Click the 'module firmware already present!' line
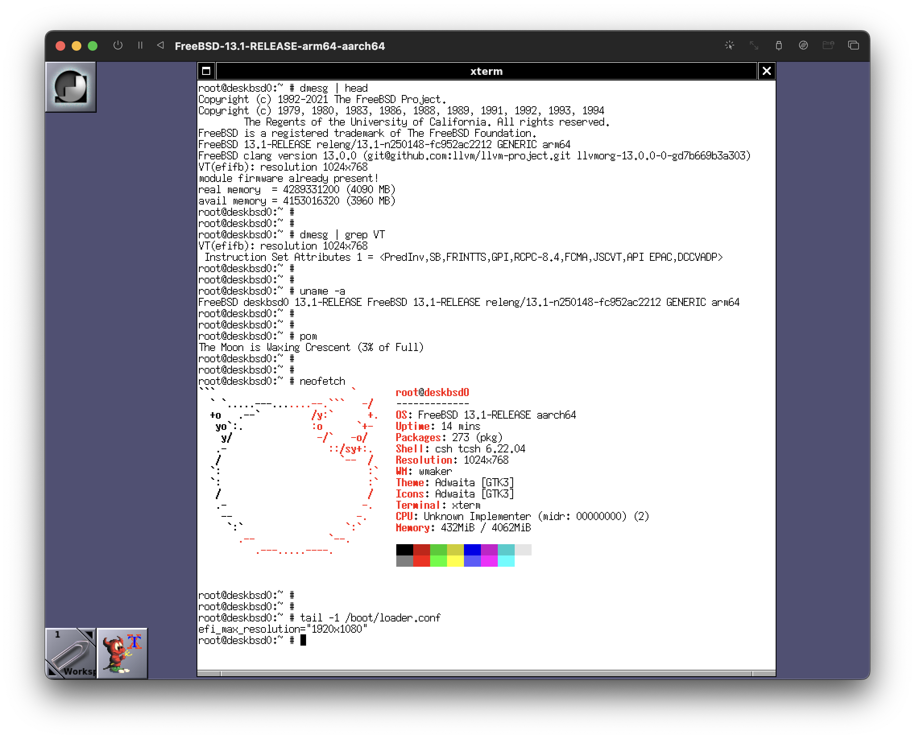915x739 pixels. [288, 178]
